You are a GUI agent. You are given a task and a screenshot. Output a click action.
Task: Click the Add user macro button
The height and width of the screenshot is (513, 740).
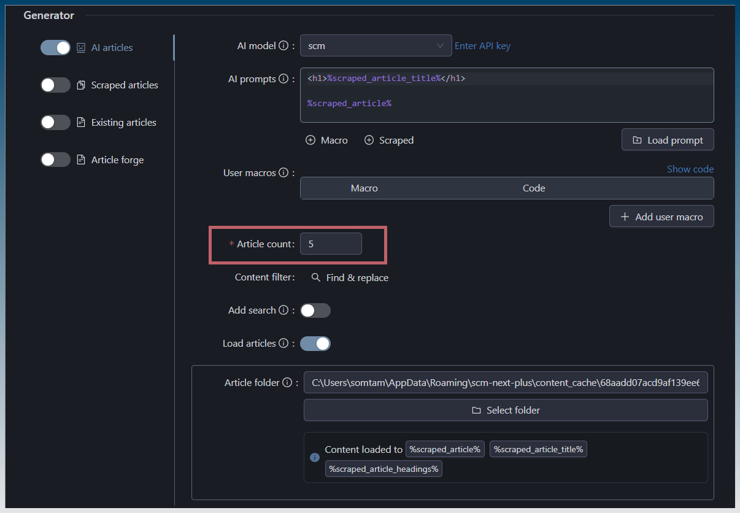point(661,217)
